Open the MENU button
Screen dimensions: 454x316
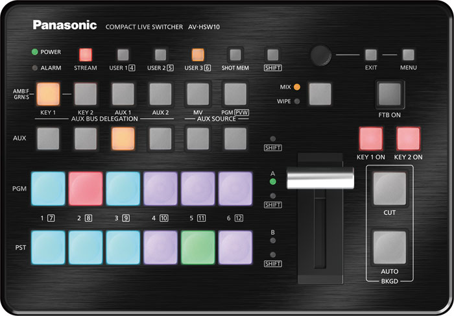(x=408, y=55)
